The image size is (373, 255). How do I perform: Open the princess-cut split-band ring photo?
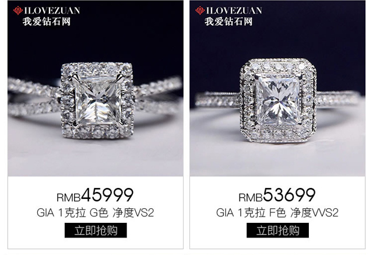(96, 88)
